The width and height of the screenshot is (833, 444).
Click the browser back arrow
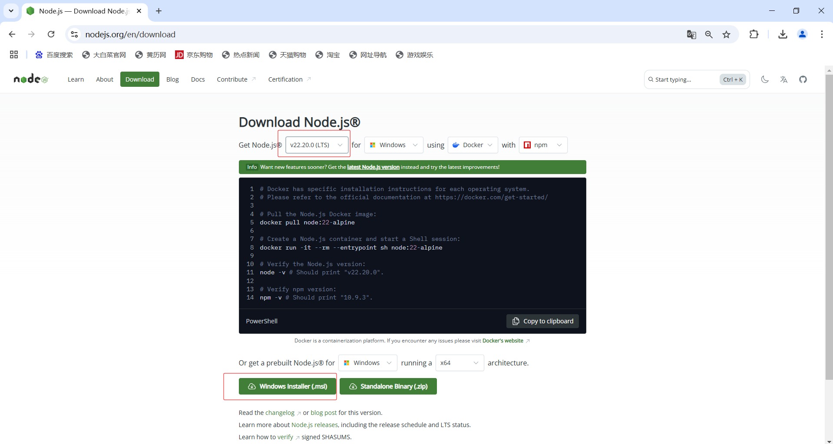tap(12, 34)
